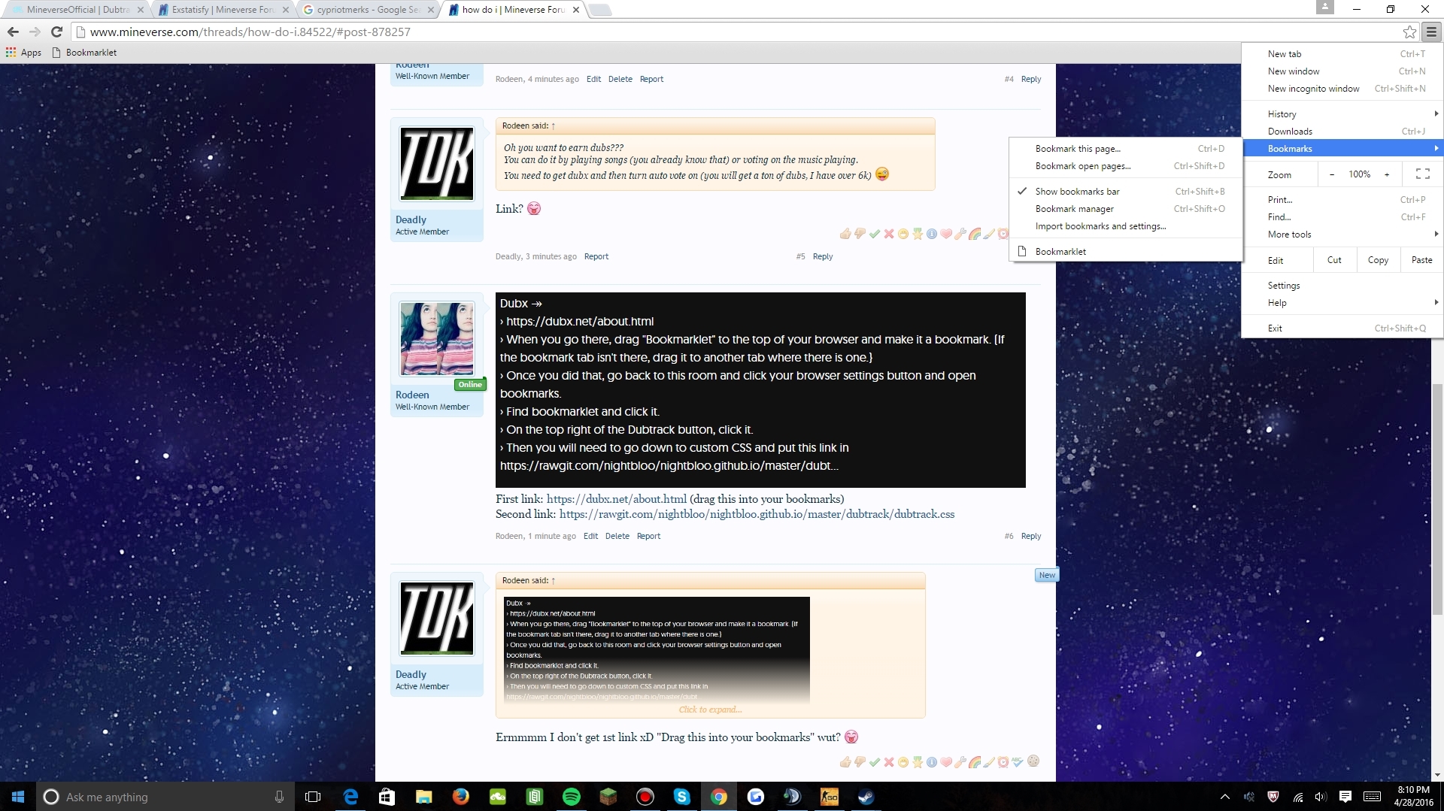The height and width of the screenshot is (811, 1444).
Task: Open the Chrome hamburger menu icon
Action: (1431, 32)
